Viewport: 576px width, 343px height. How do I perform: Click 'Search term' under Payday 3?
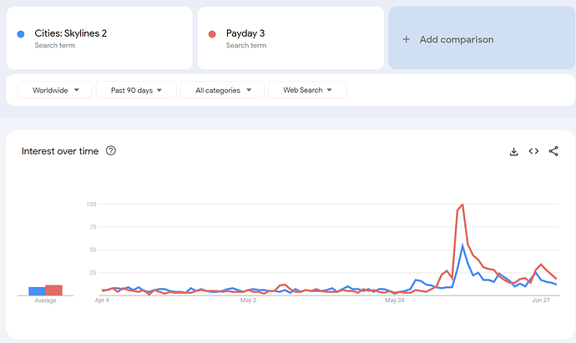click(246, 46)
